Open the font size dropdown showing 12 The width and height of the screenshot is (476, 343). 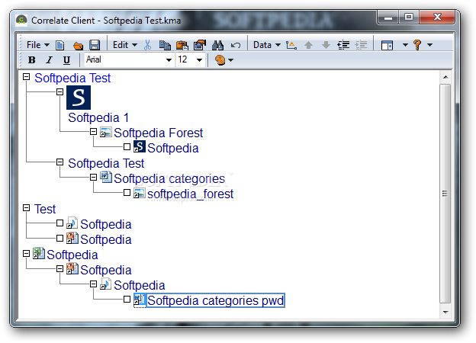(x=199, y=60)
